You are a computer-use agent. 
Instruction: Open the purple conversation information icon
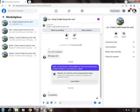pos(98,19)
